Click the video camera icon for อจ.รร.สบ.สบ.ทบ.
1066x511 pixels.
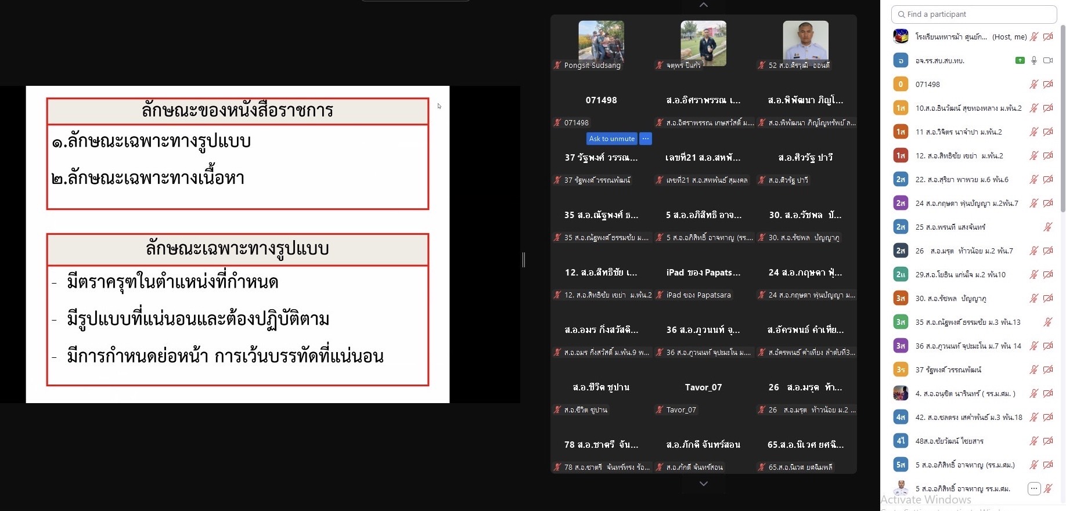tap(1048, 60)
